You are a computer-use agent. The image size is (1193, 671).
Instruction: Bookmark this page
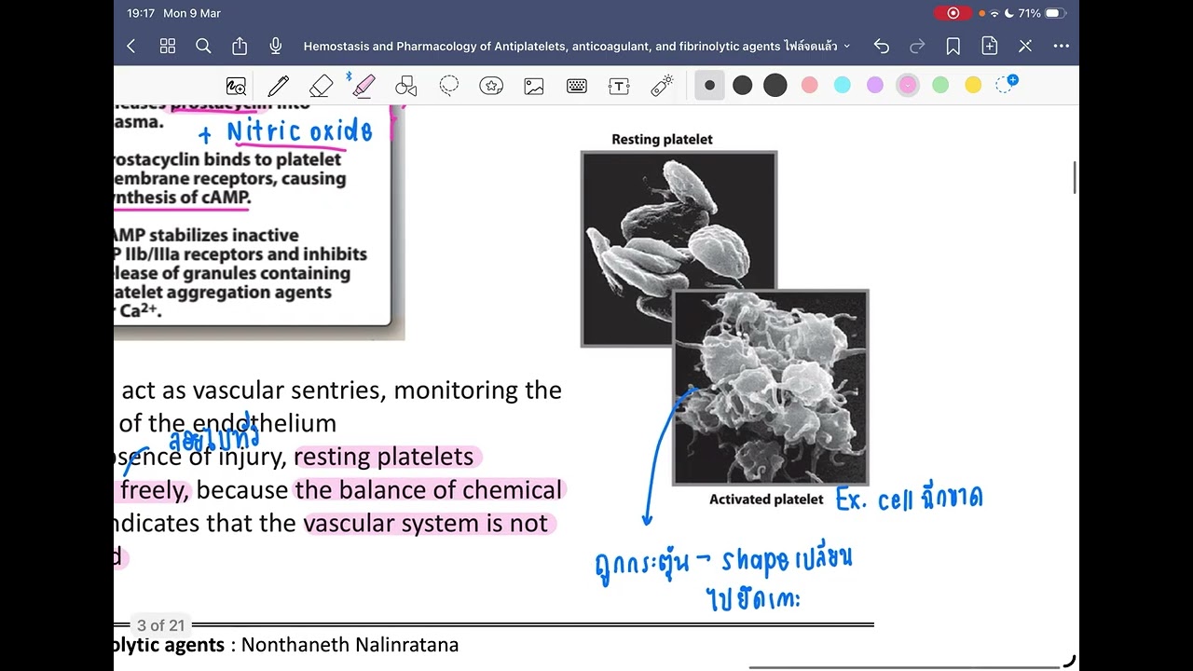click(x=953, y=46)
